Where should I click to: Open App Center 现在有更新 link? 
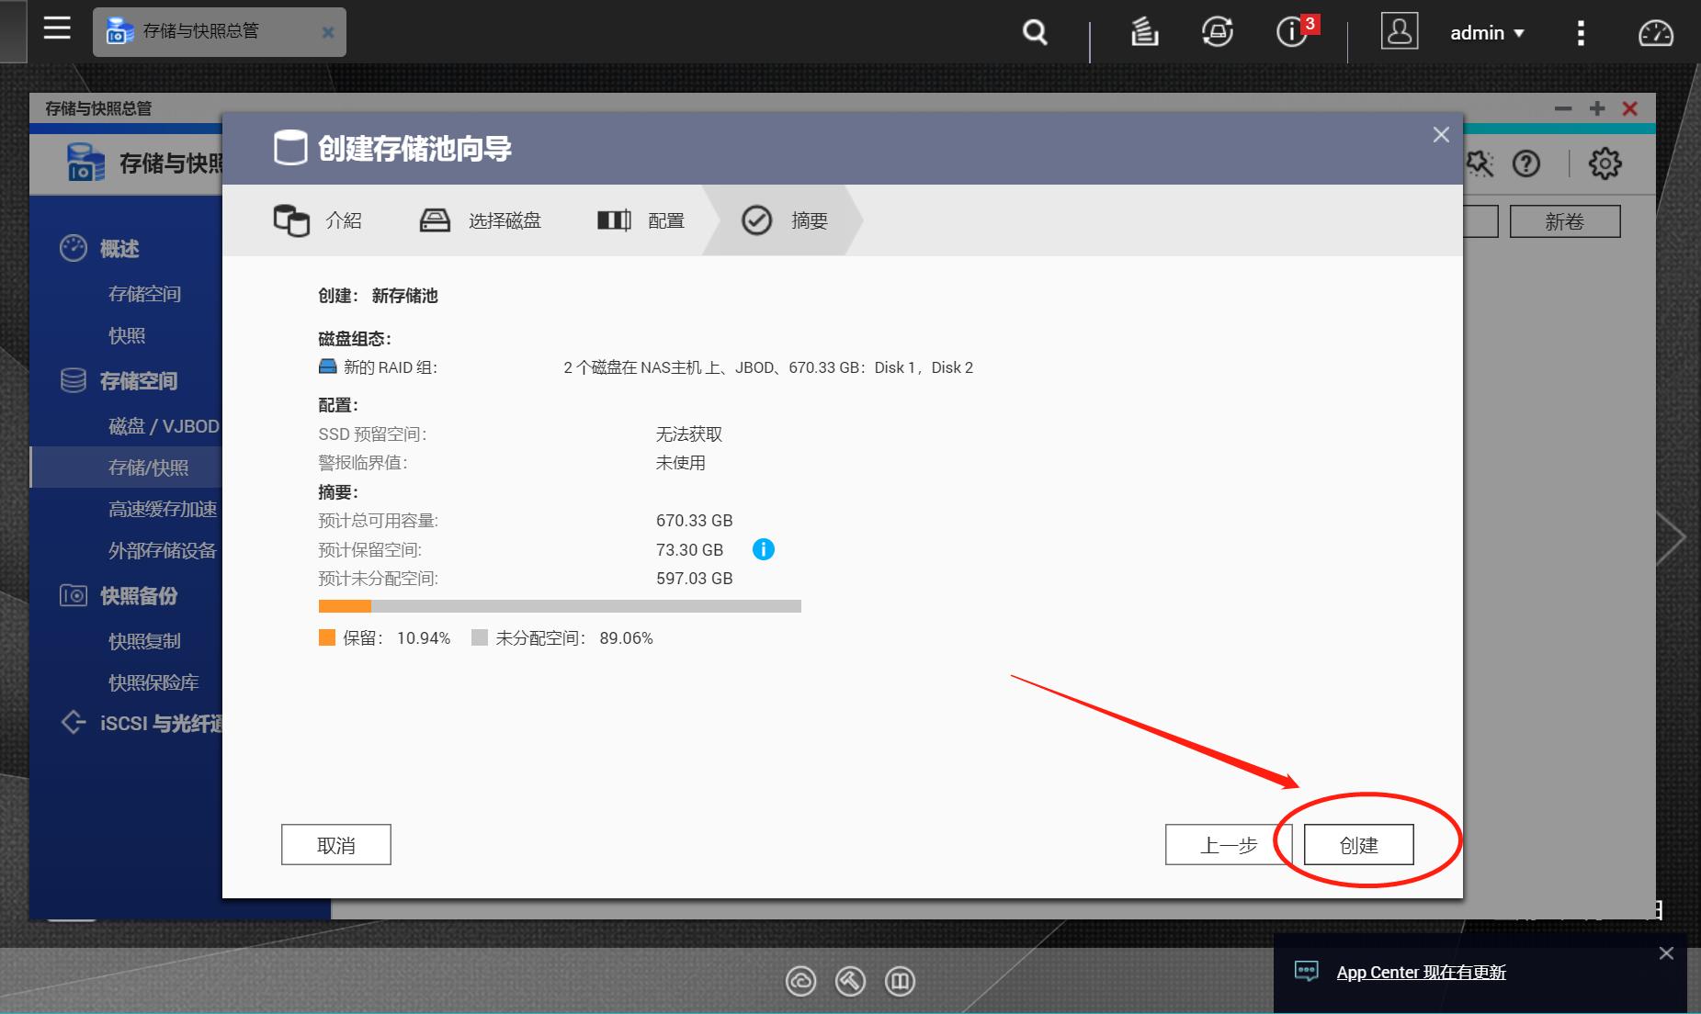click(x=1422, y=972)
